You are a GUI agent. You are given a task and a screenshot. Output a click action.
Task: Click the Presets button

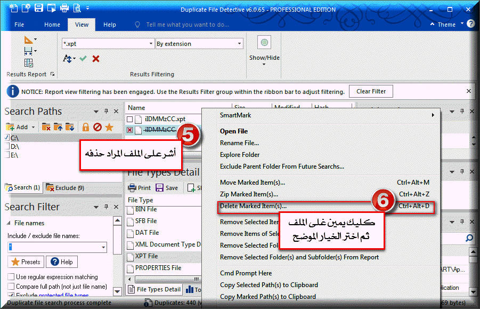point(26,262)
